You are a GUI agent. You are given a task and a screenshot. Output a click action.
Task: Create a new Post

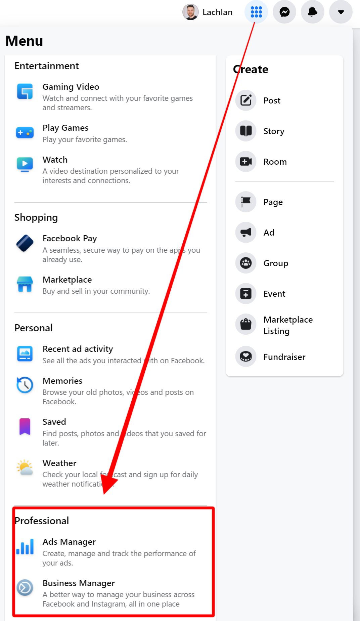coord(284,100)
